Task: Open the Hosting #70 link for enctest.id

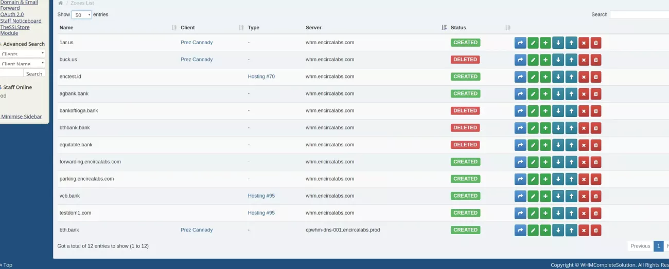Action: tap(261, 77)
